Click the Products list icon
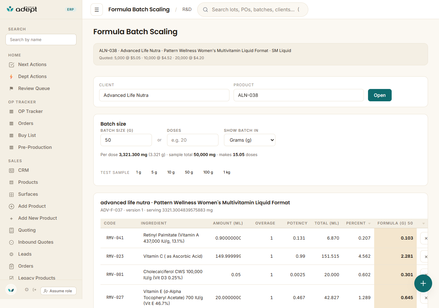Image resolution: width=439 pixels, height=308 pixels. point(11,182)
